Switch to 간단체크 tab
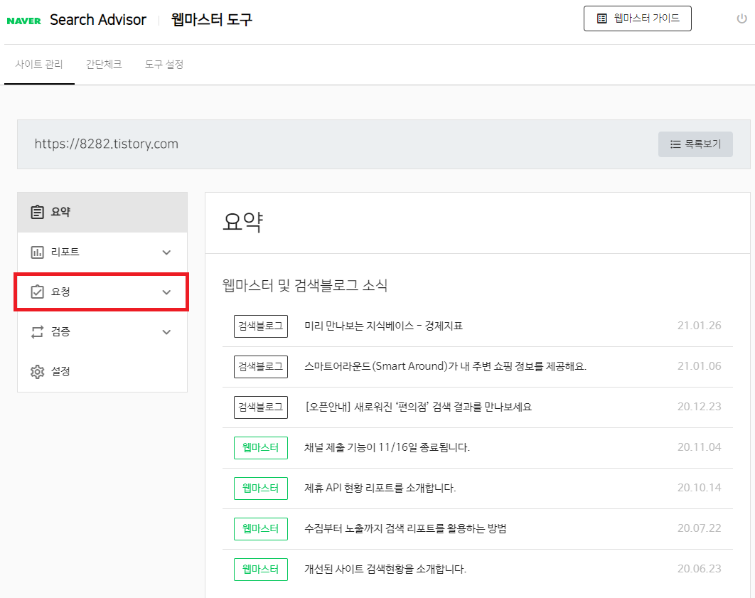Screen dimensions: 755x598 (104, 65)
